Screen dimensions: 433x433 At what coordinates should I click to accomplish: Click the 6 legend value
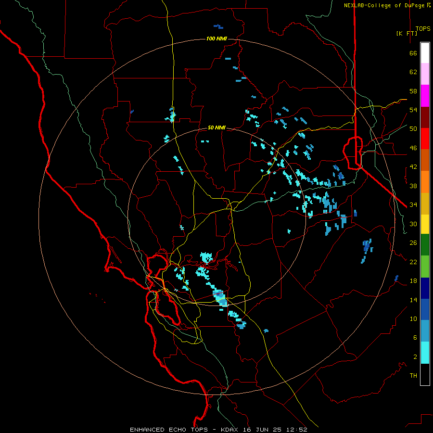coord(415,338)
